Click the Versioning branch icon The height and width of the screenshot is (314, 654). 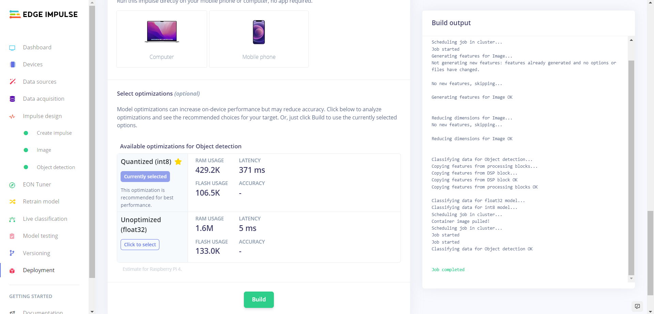tap(12, 253)
